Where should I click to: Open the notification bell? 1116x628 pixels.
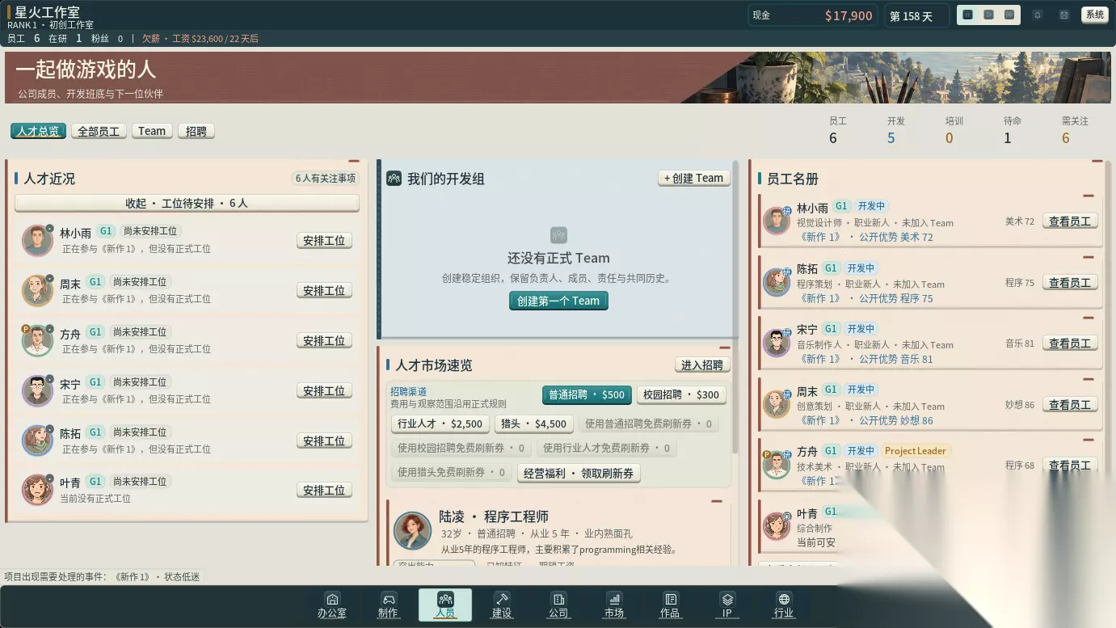tap(1038, 15)
